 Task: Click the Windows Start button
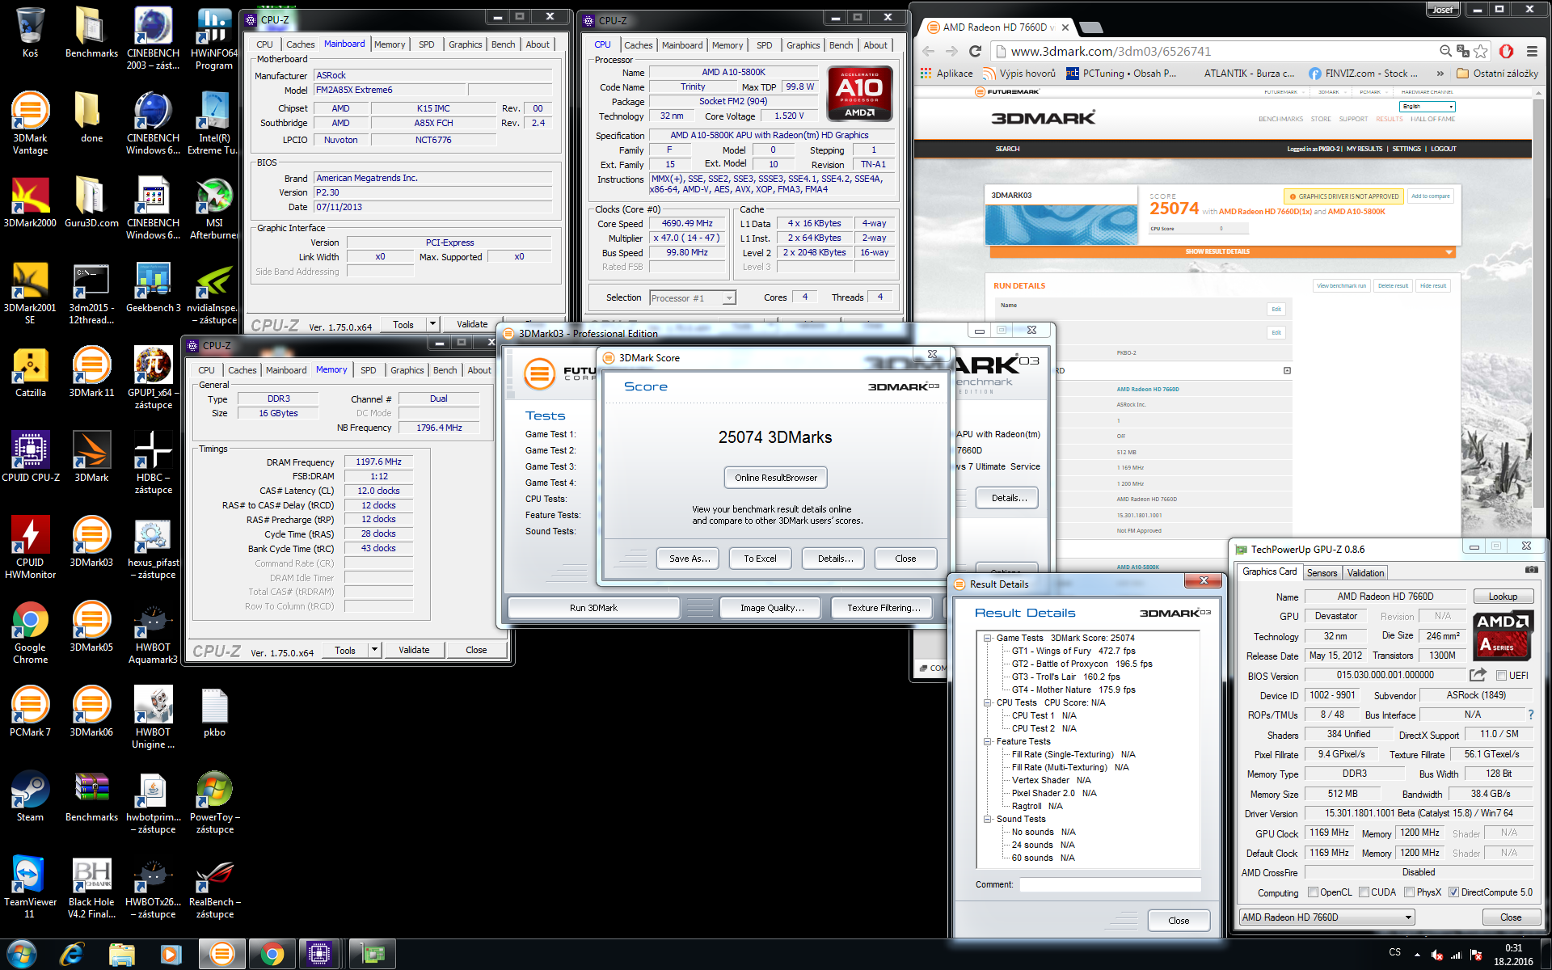(x=21, y=955)
